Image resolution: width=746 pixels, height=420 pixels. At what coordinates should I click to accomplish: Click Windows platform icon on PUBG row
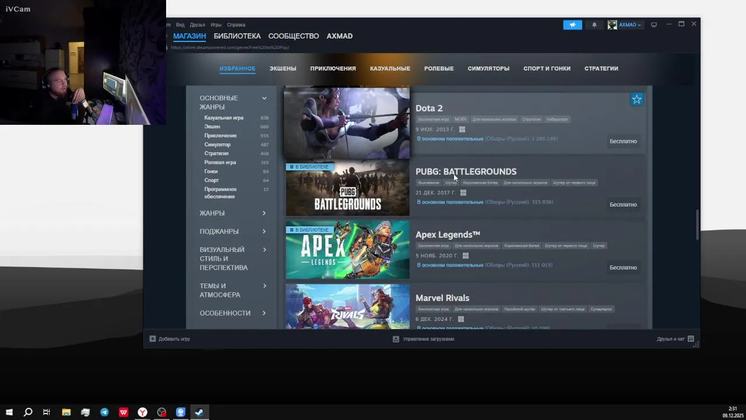[463, 192]
